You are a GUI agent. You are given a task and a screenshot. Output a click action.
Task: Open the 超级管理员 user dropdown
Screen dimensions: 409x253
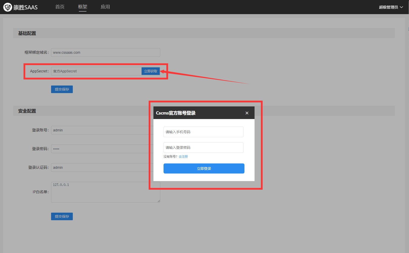391,7
